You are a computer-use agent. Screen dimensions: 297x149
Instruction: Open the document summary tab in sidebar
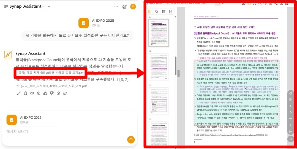[x=171, y=12]
